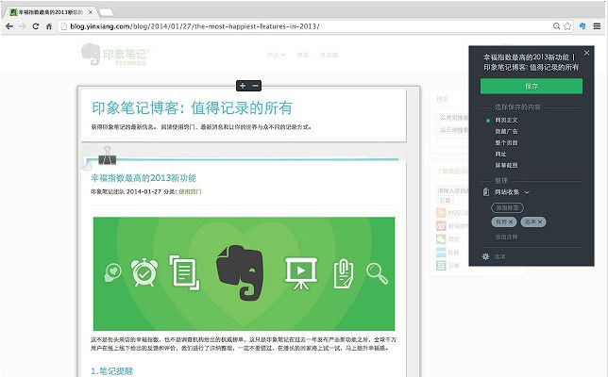This screenshot has height=377, width=608.
Task: Click the gear icon beside 选项
Action: tap(485, 256)
